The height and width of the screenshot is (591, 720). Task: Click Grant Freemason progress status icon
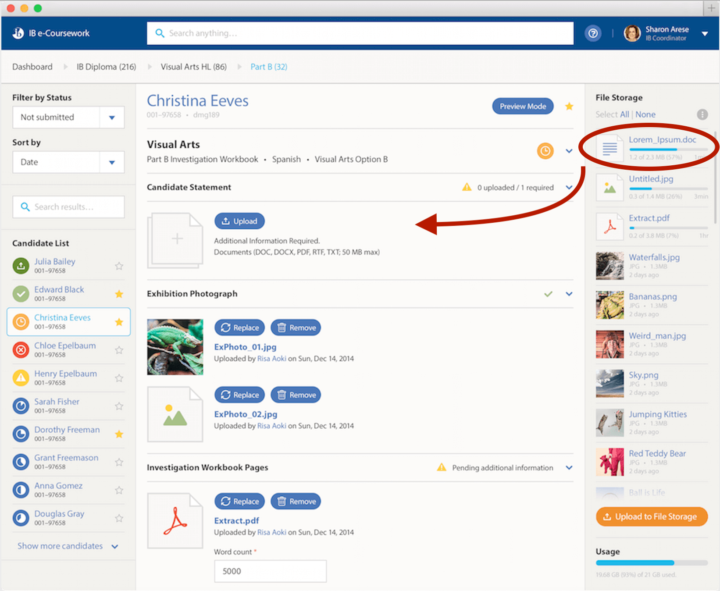click(x=21, y=462)
